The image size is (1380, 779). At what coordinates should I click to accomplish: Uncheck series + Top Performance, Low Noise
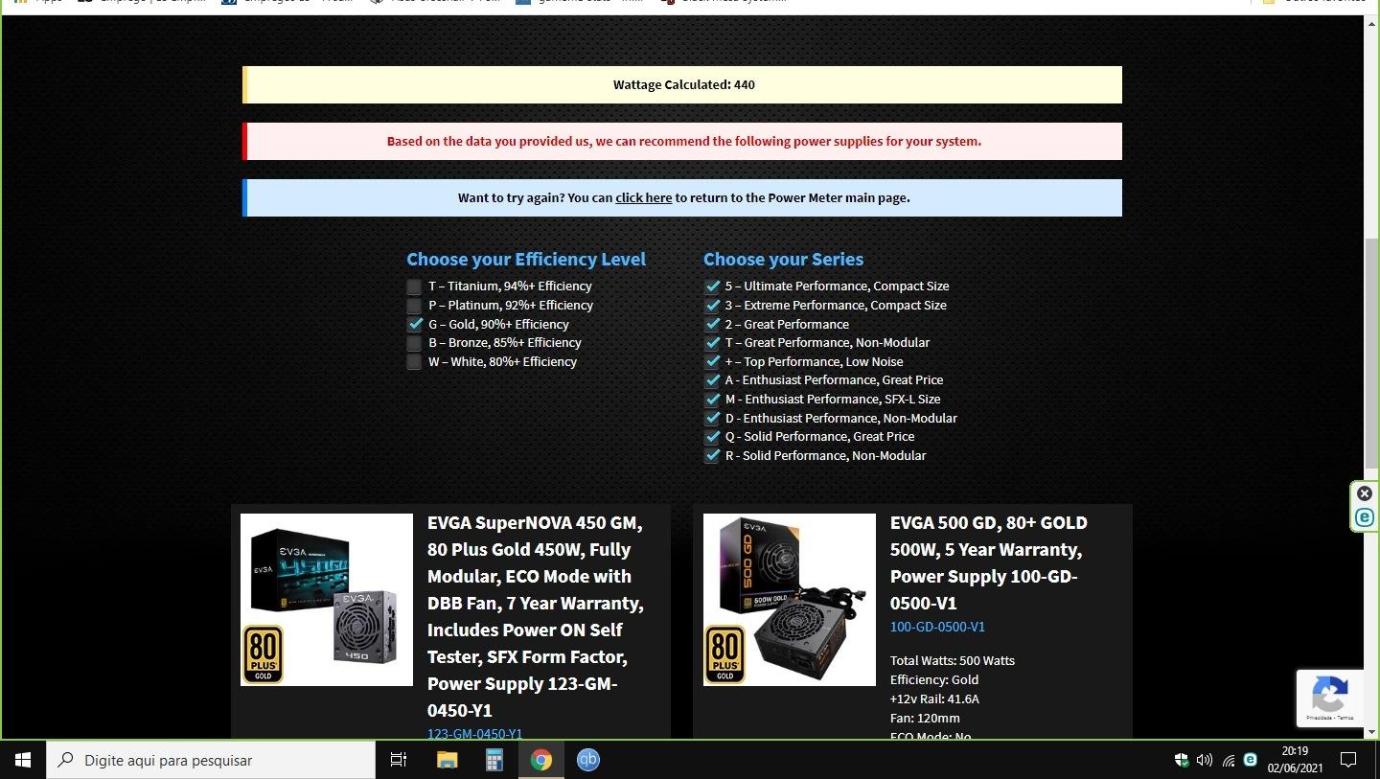point(712,362)
